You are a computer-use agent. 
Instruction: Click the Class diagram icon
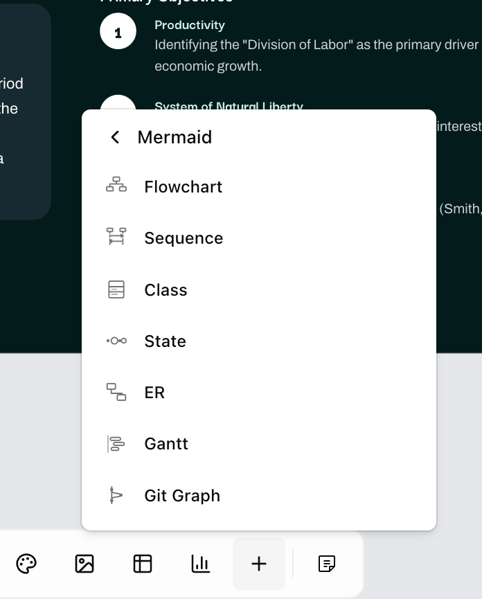click(116, 289)
